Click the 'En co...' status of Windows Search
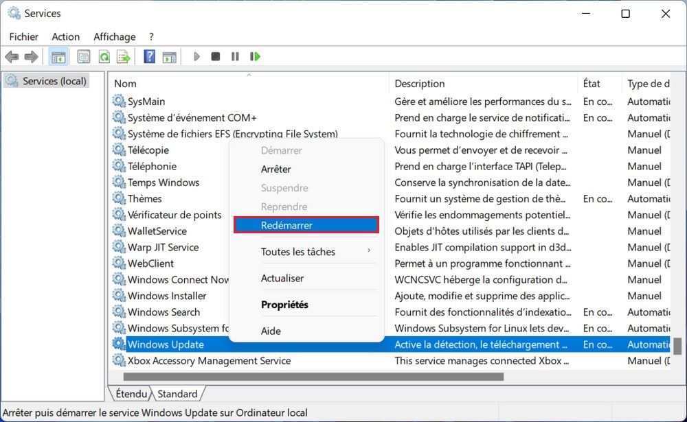The width and height of the screenshot is (687, 422). click(x=598, y=312)
